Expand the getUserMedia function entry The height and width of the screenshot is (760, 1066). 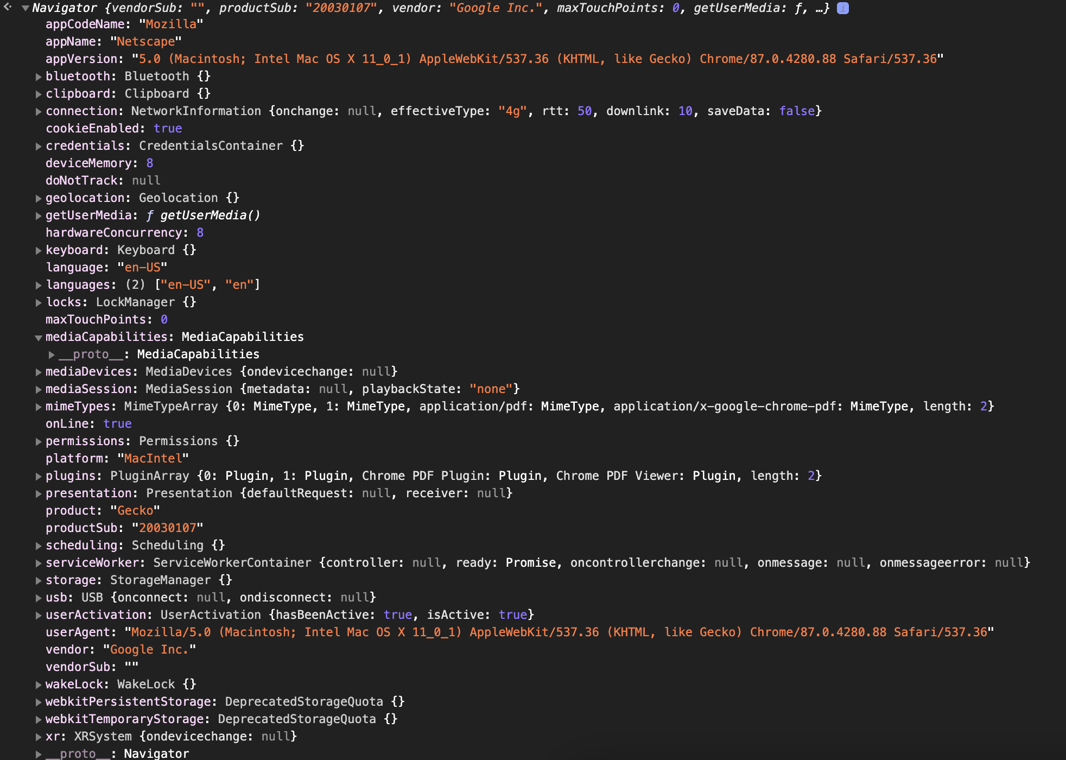click(39, 215)
